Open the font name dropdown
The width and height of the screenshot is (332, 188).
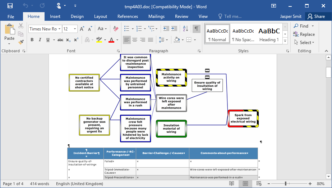coord(59,29)
